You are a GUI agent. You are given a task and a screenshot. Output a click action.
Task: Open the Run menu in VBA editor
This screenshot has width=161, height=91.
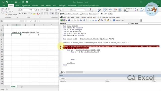click(95, 17)
